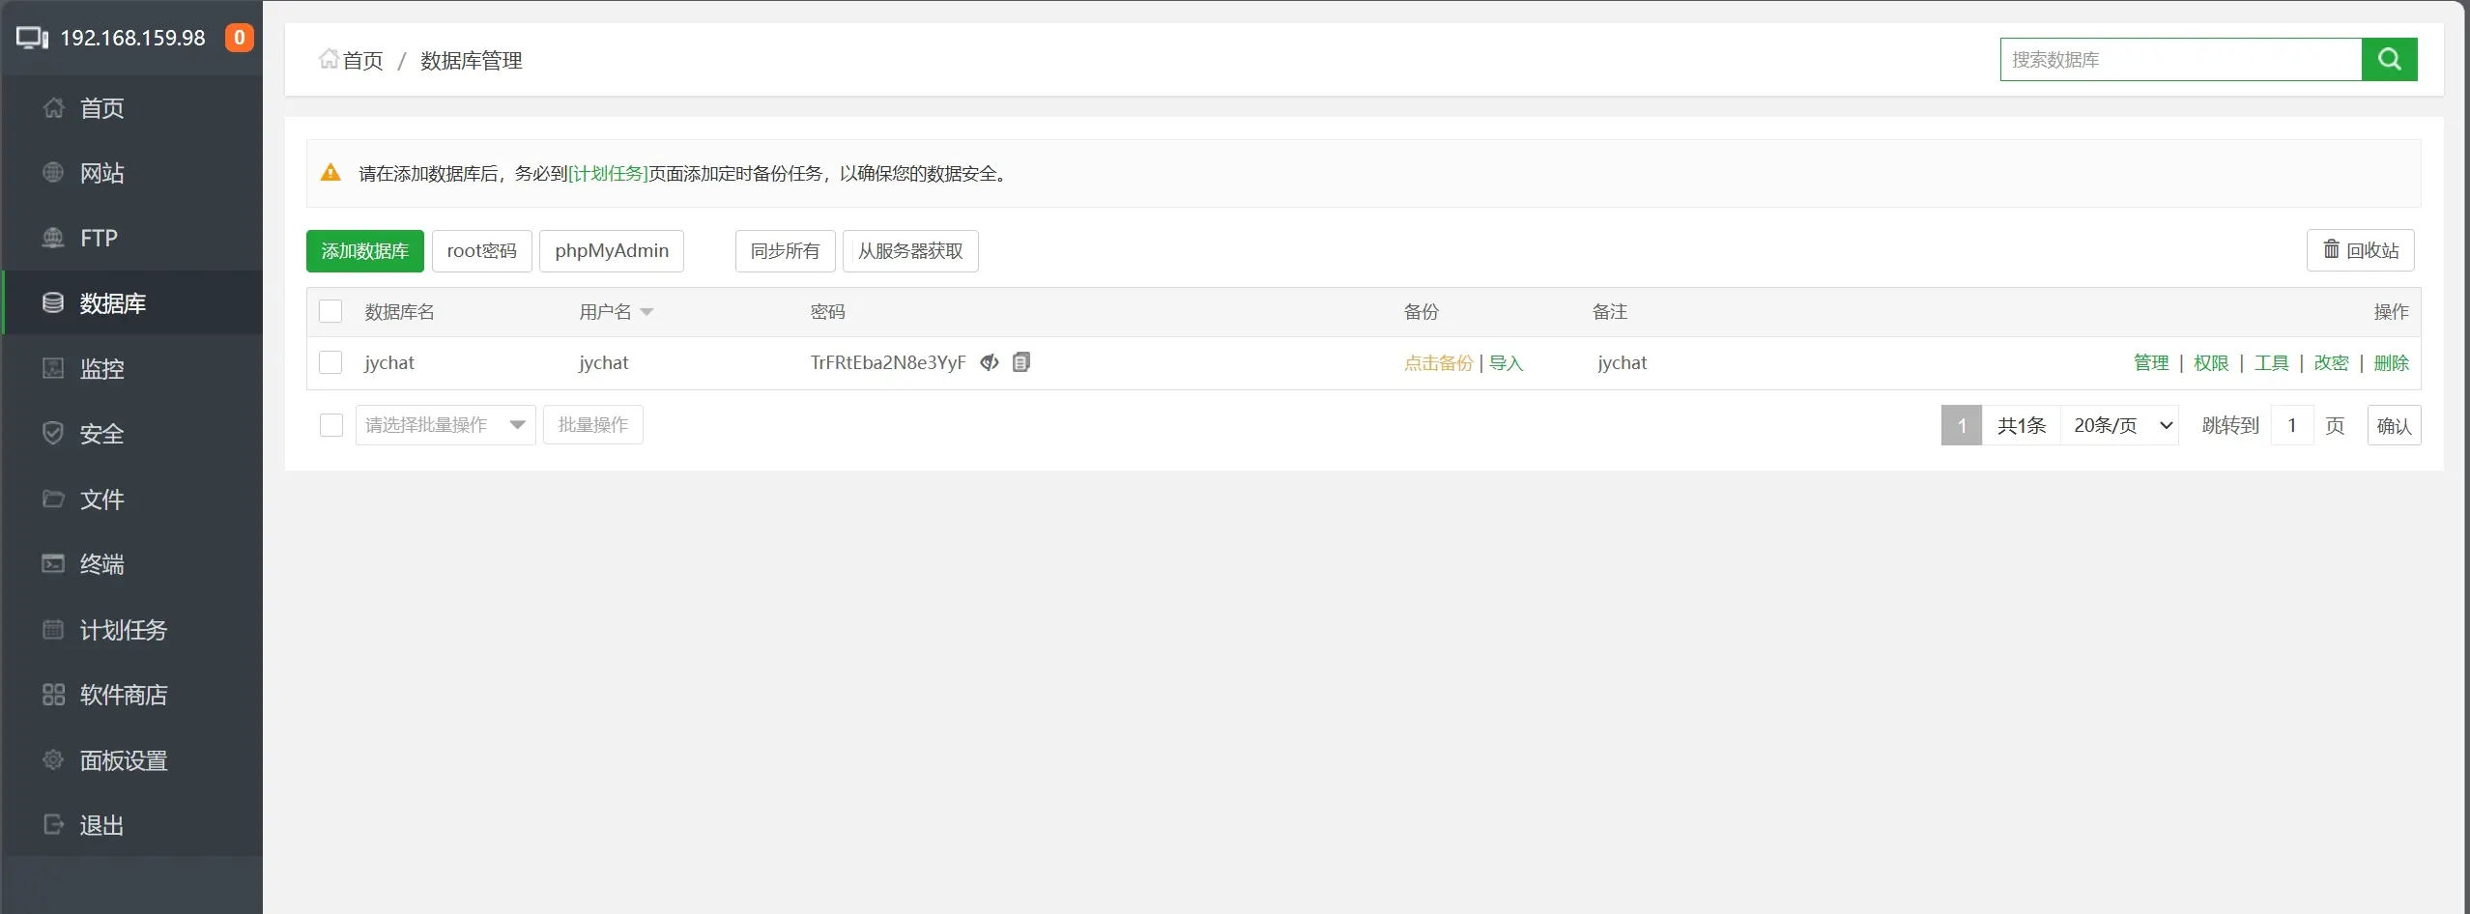Open the Recycle Bin (回收站)
The width and height of the screenshot is (2470, 914).
2360,250
